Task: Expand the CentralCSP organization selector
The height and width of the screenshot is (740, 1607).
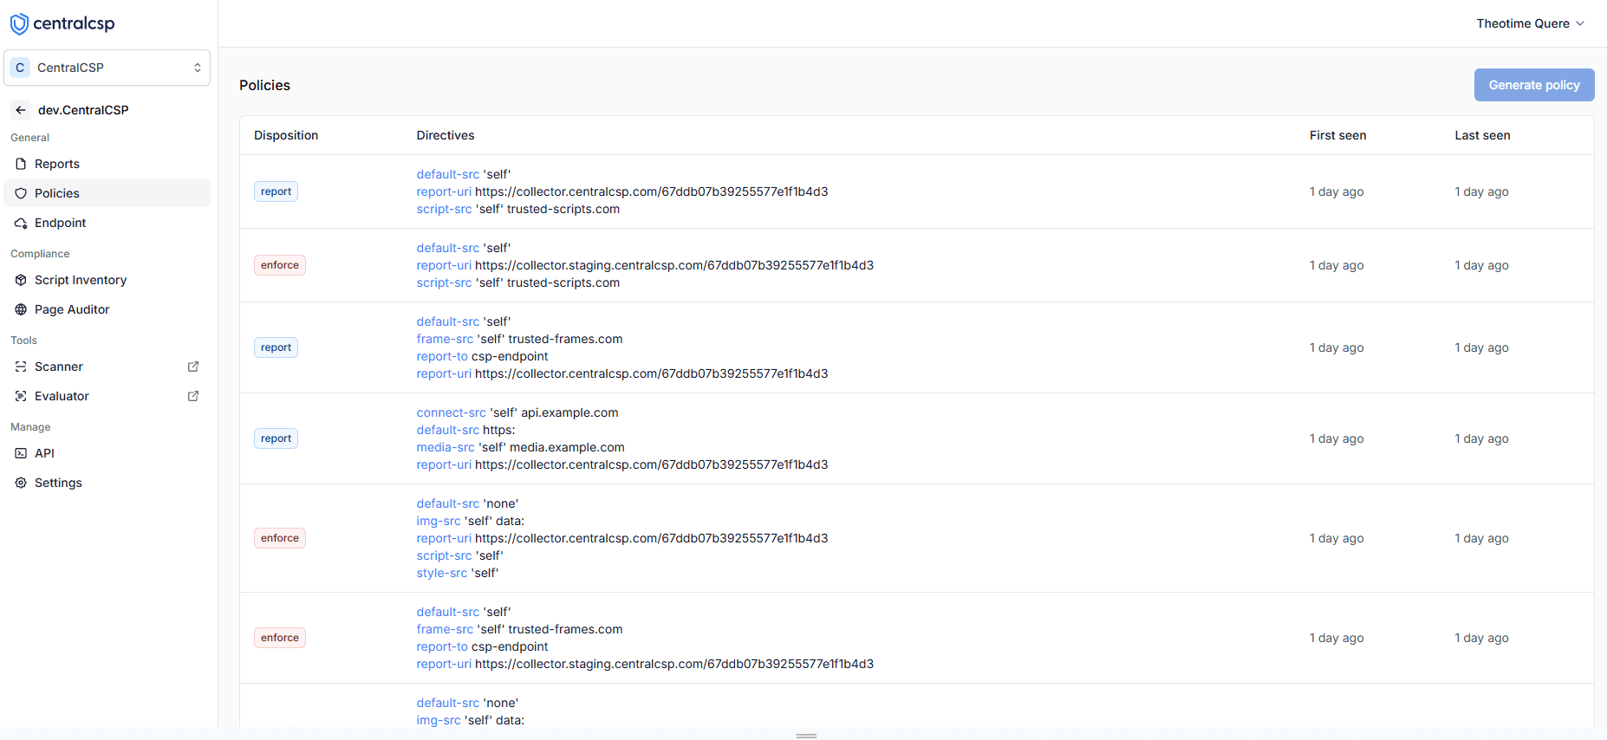Action: [107, 68]
